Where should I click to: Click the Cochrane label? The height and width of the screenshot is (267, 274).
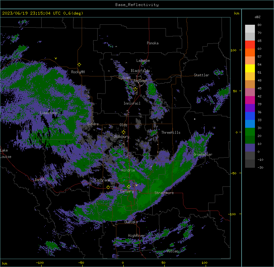[102, 180]
